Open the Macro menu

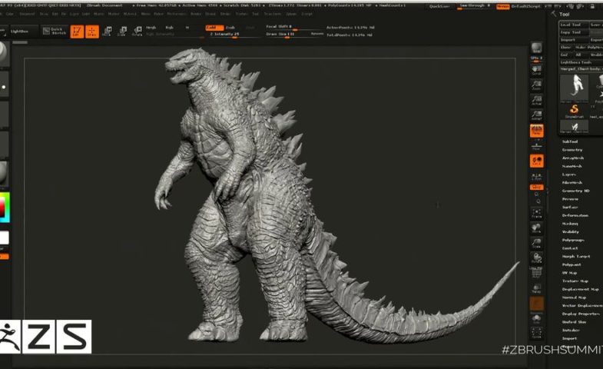99,14
